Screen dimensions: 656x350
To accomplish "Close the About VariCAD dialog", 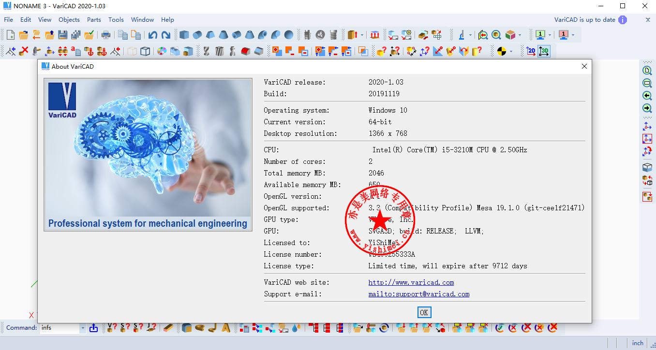I will point(584,66).
